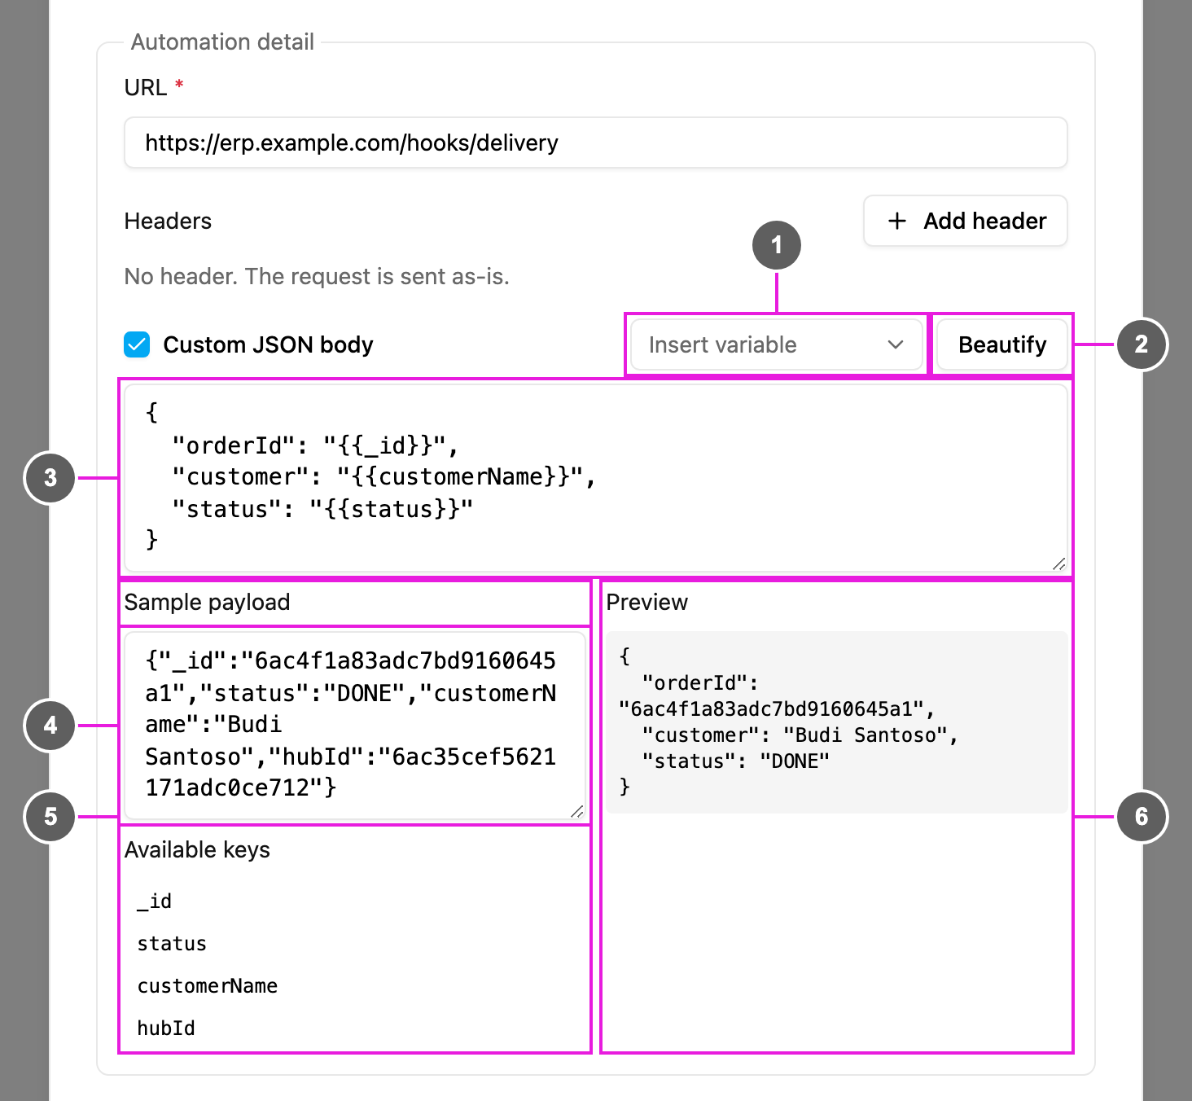This screenshot has height=1101, width=1192.
Task: Click the URL input field
Action: pyautogui.click(x=595, y=143)
